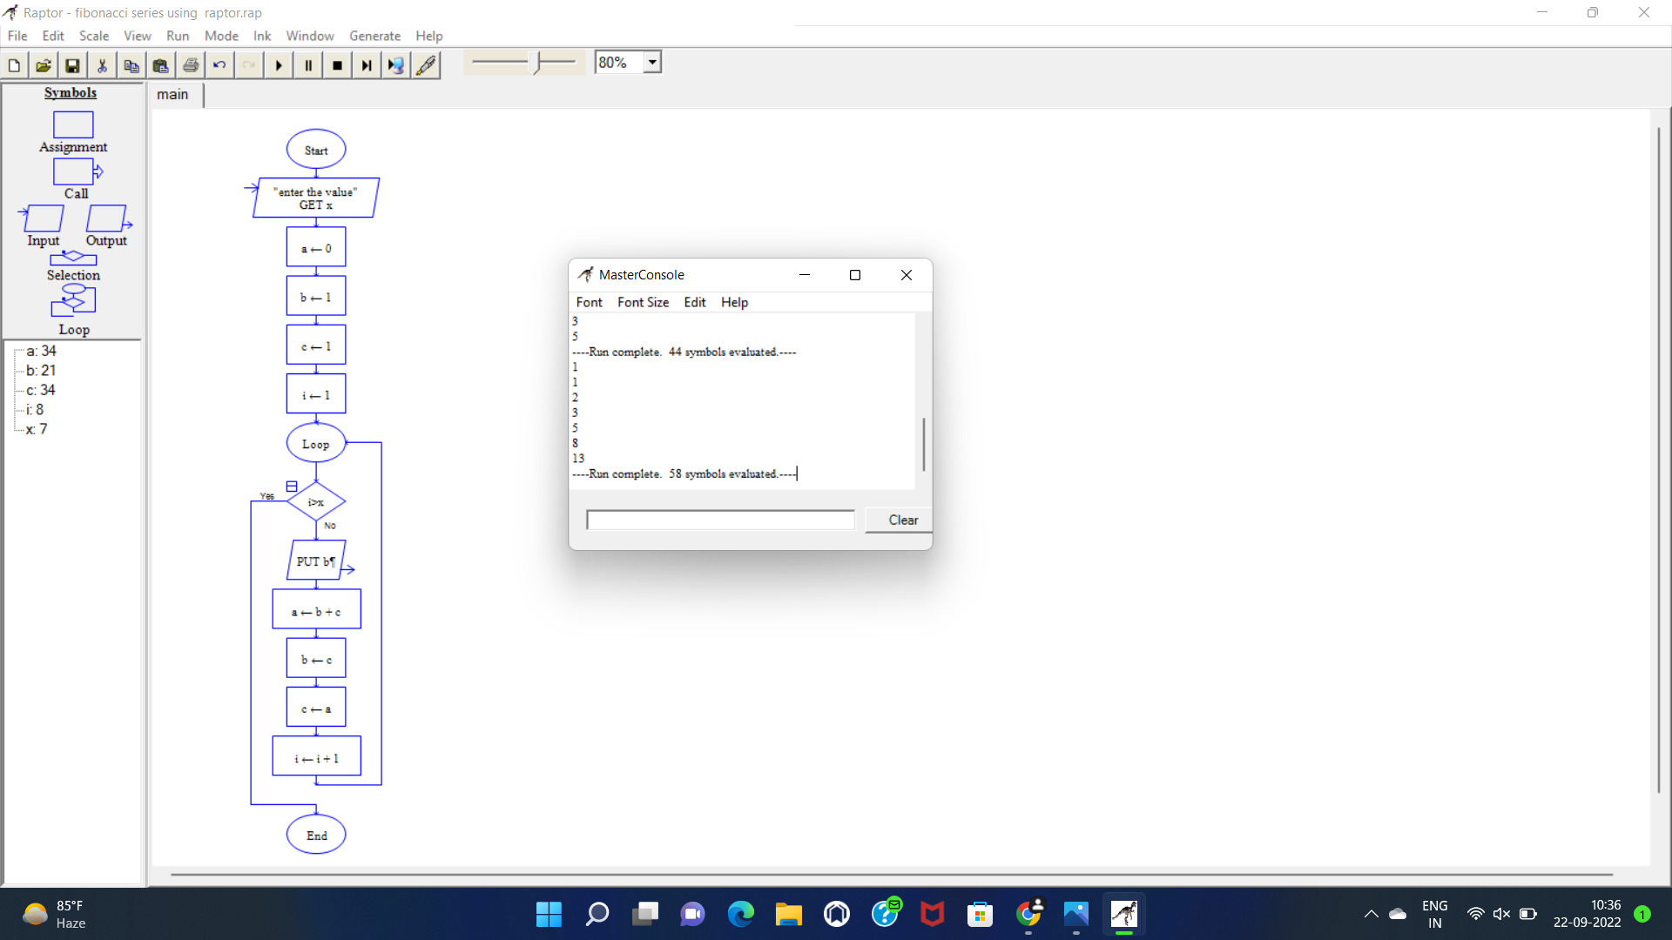Activate the Ink pen tool
Screen dimensions: 1672x940
(426, 64)
